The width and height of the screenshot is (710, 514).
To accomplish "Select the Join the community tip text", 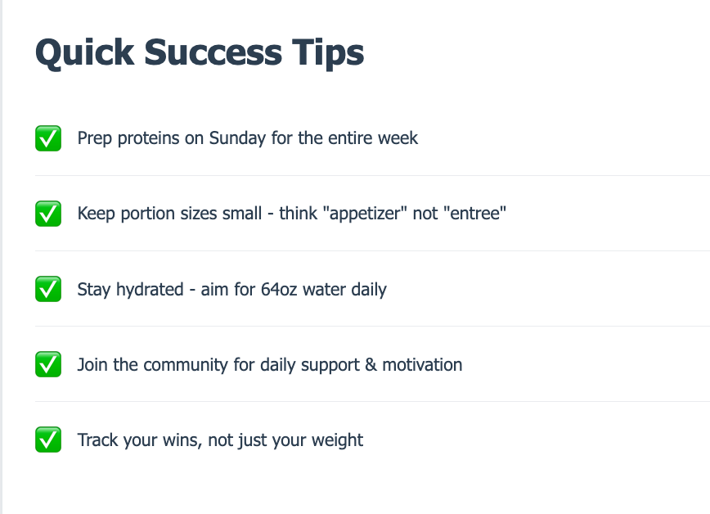I will pos(270,365).
